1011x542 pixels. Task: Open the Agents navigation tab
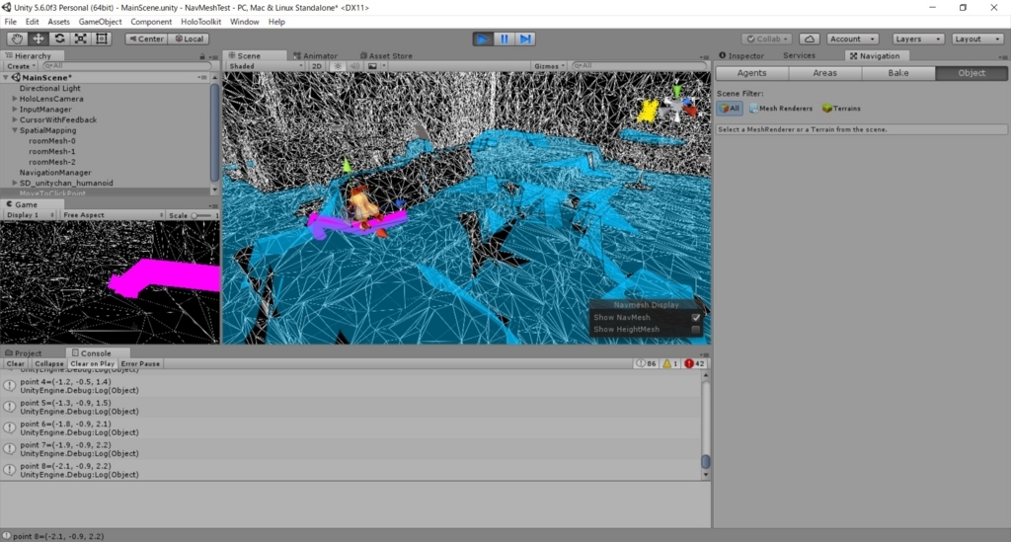751,73
